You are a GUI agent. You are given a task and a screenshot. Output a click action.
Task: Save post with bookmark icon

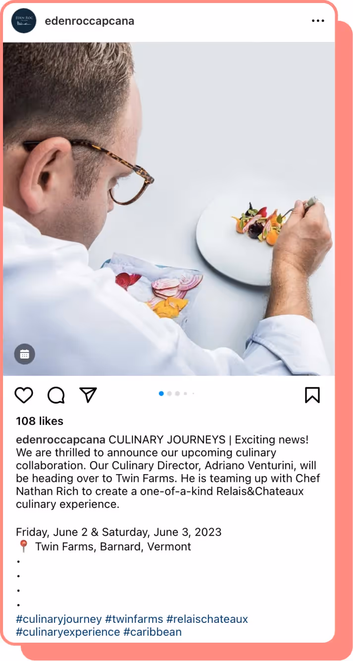pyautogui.click(x=312, y=395)
